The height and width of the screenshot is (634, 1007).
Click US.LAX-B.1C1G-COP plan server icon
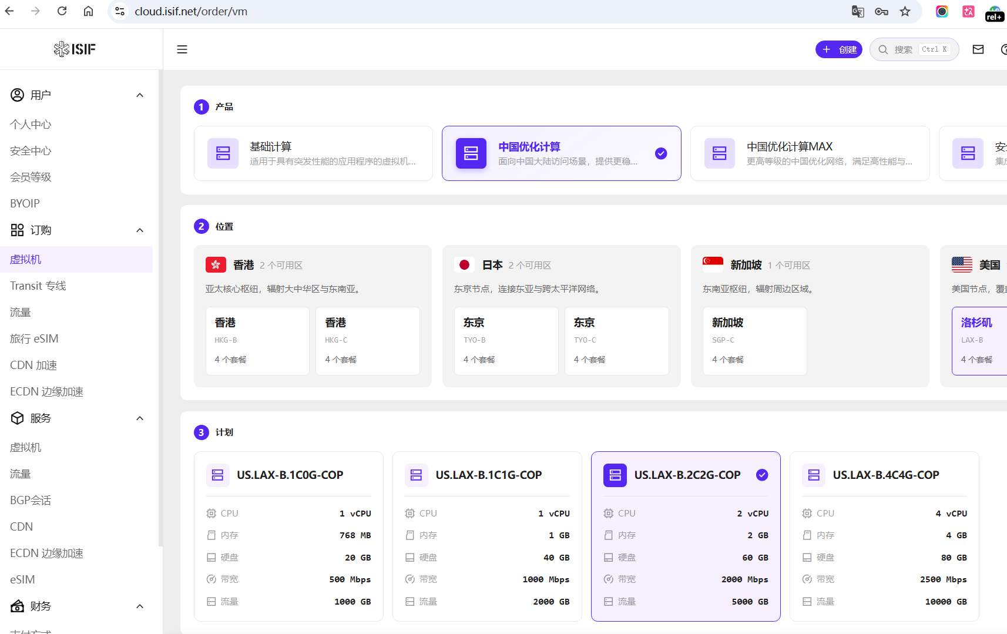pyautogui.click(x=417, y=475)
